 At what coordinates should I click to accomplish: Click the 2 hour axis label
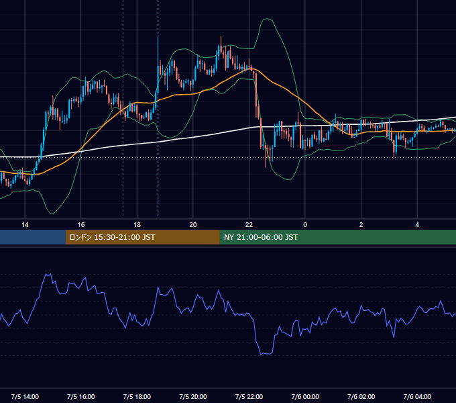(x=361, y=225)
